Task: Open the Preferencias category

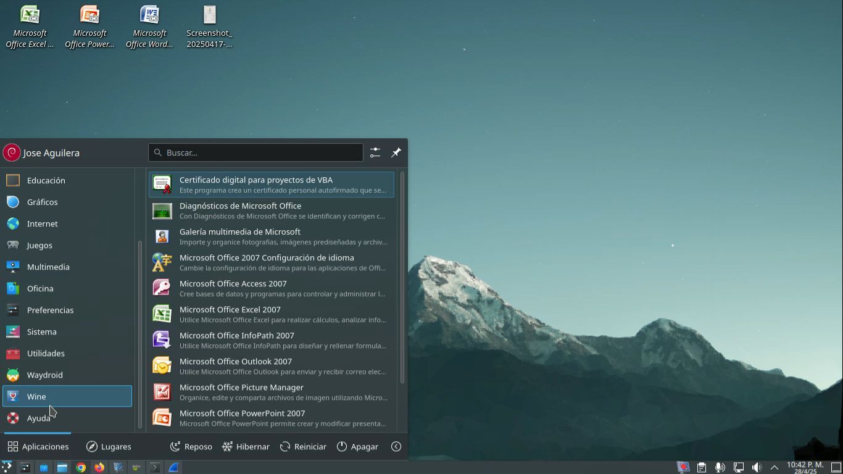Action: pos(67,310)
